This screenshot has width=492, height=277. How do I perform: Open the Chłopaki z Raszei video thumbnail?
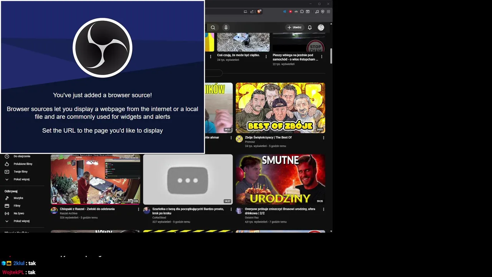95,179
